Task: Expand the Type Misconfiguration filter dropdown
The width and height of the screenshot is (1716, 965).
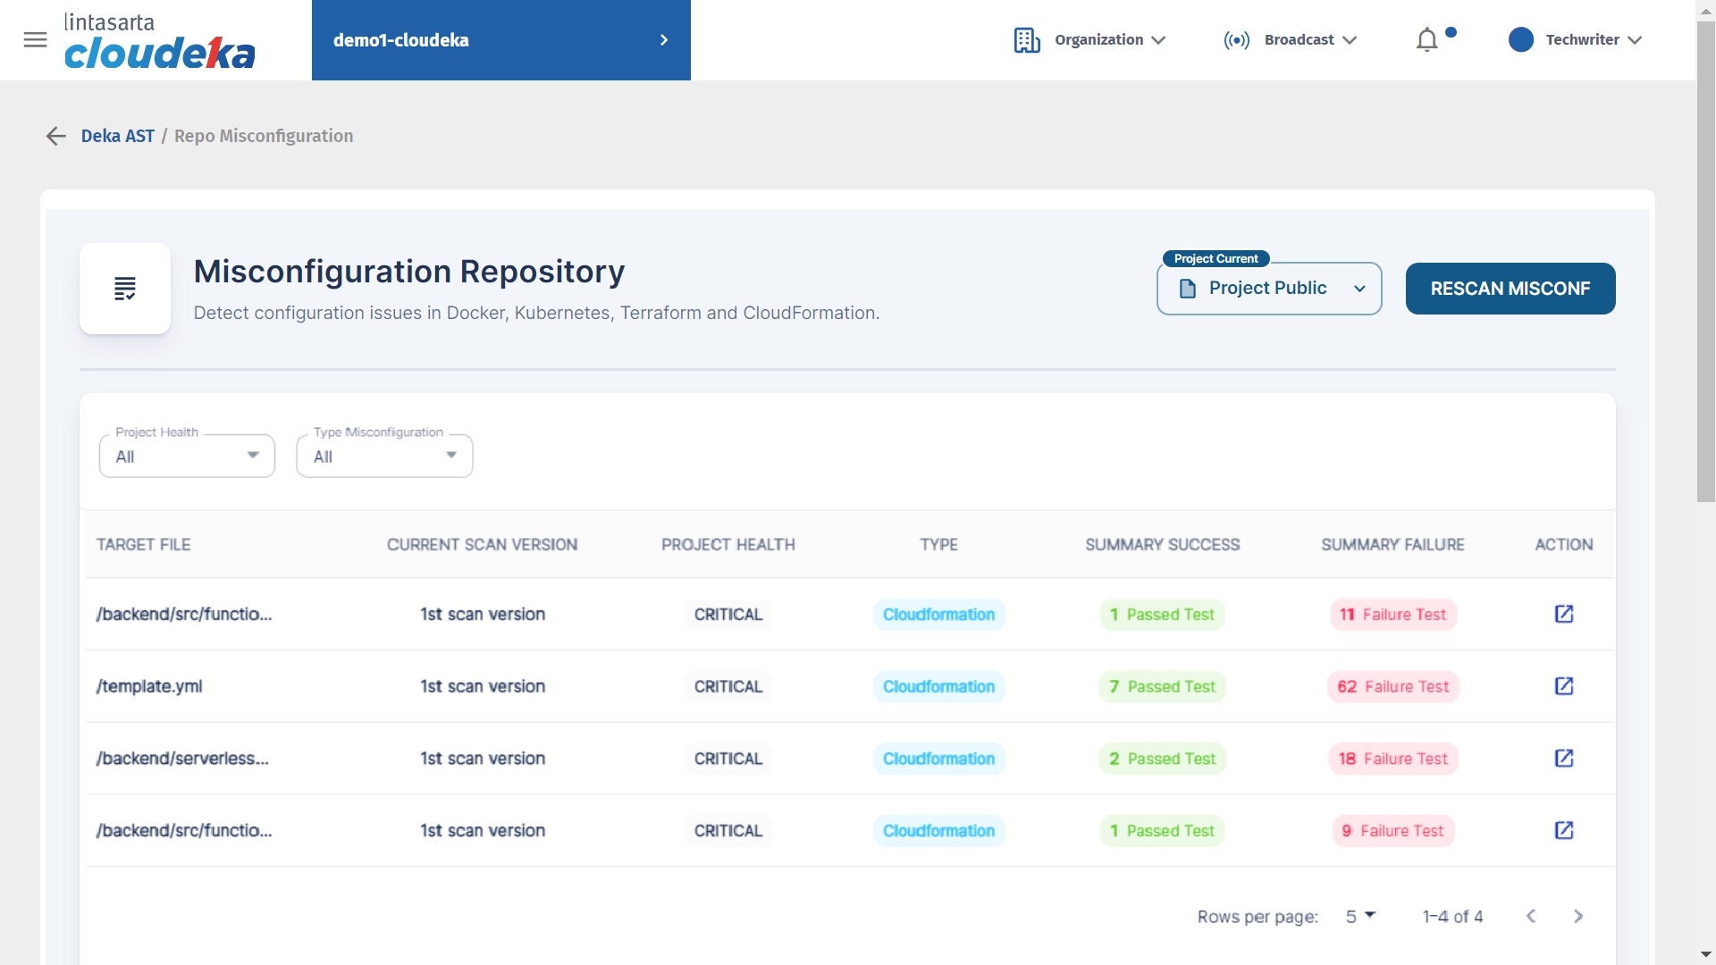Action: pos(384,456)
